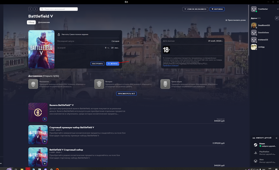Open the wishlist (Список желаемого)
Screen dimensions: 279x170
tap(195, 9)
